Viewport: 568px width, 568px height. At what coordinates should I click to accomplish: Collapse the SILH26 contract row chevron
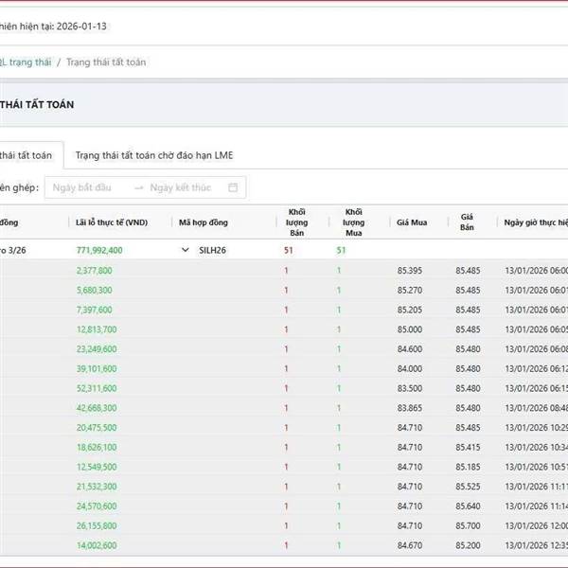186,250
